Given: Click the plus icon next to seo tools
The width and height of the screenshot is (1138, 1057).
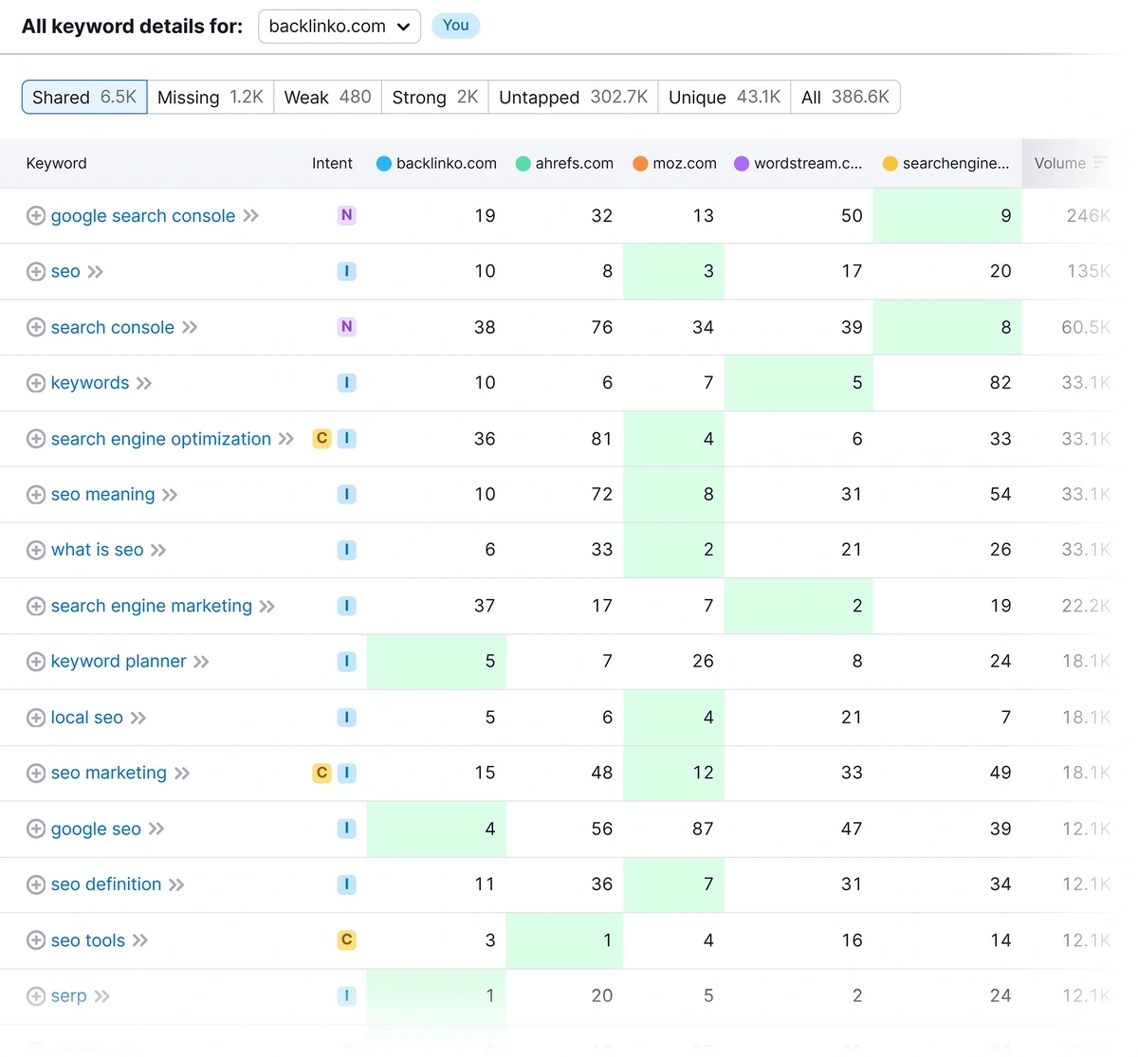Looking at the screenshot, I should click(36, 940).
